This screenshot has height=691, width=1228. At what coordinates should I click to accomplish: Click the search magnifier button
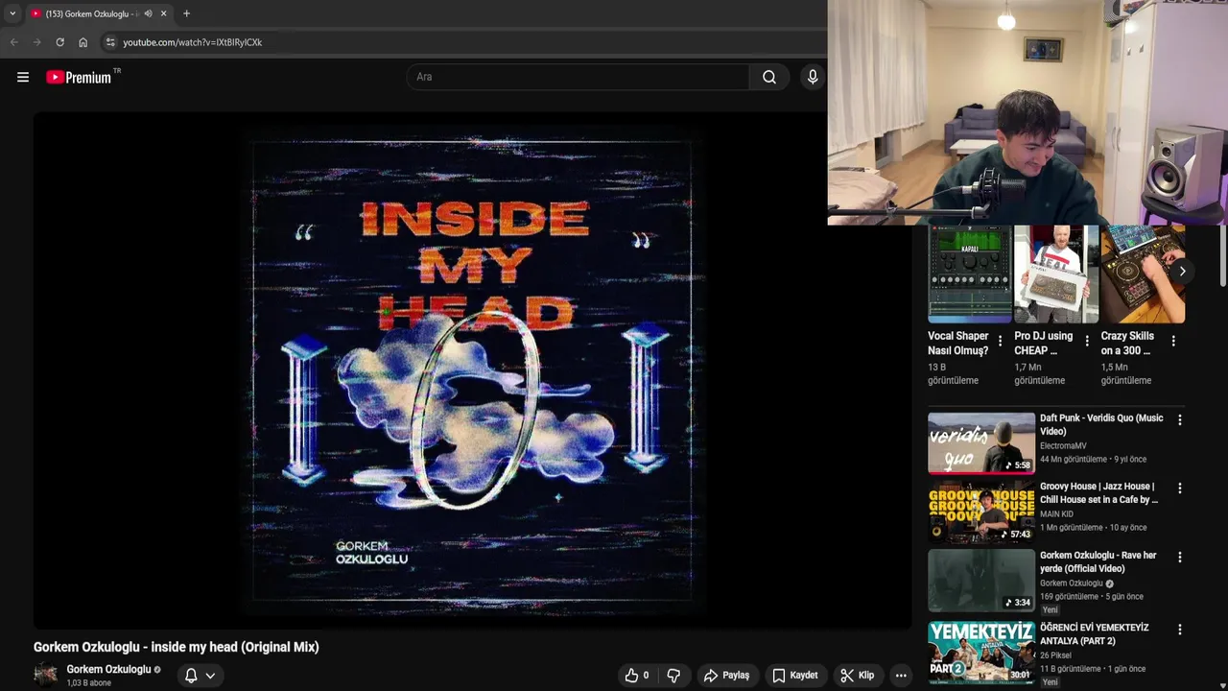tap(769, 77)
